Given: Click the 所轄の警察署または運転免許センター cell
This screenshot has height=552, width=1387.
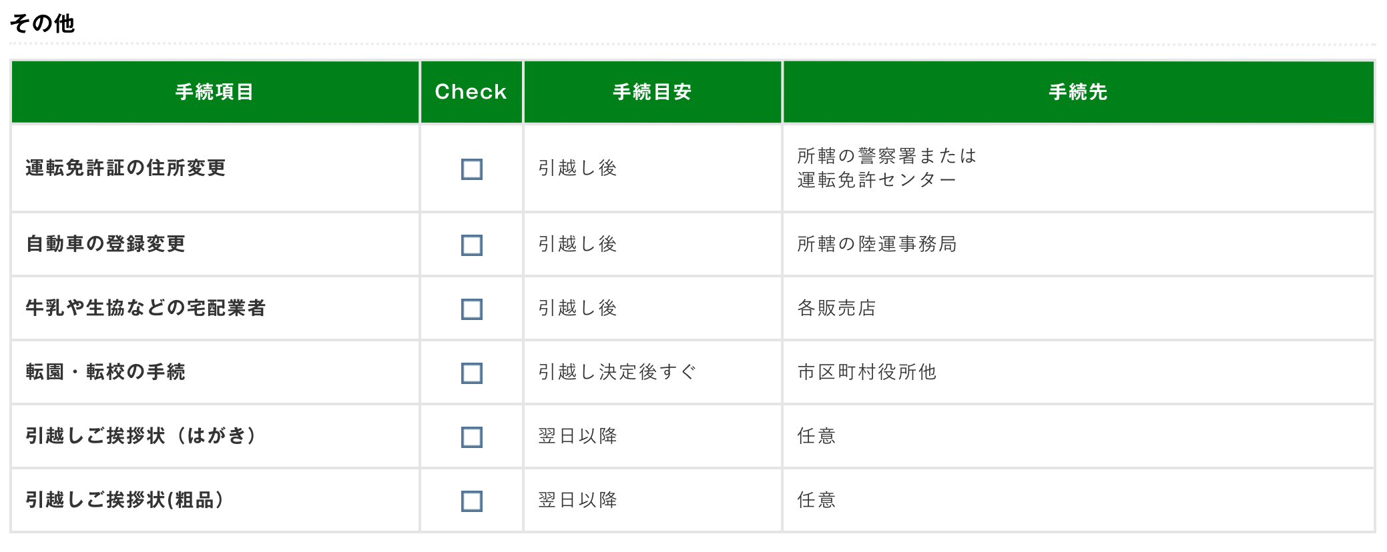Looking at the screenshot, I should pyautogui.click(x=887, y=168).
